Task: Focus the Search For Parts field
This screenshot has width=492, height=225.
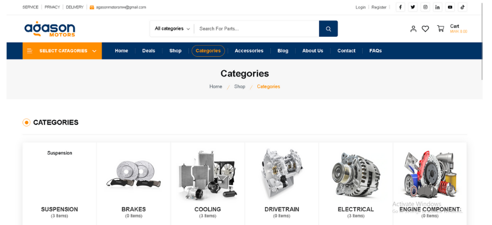Action: click(x=256, y=29)
